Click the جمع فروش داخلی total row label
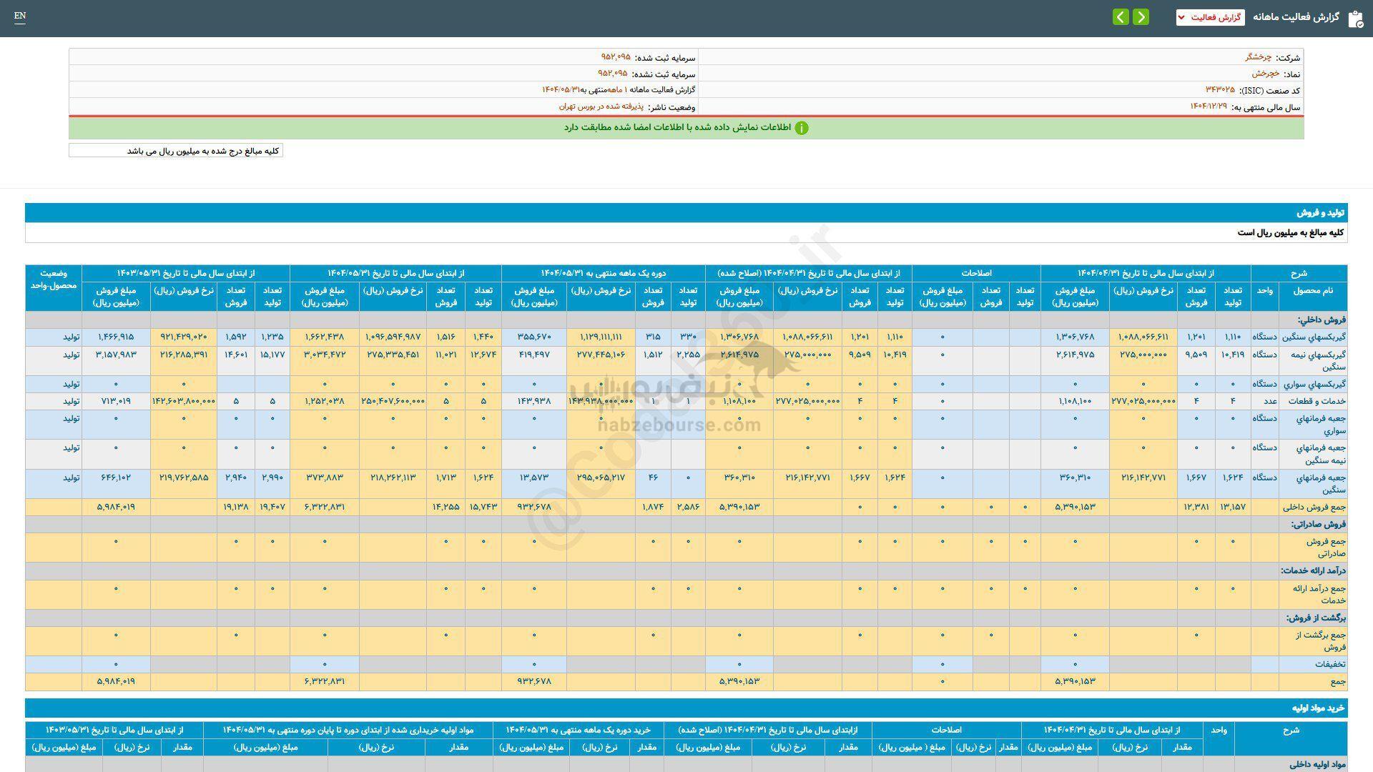Screen dimensions: 1373x772 (1318, 507)
